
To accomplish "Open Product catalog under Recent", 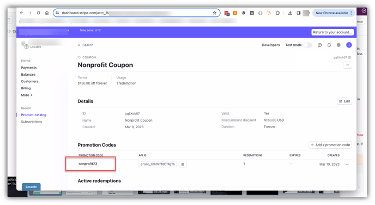I will [33, 115].
